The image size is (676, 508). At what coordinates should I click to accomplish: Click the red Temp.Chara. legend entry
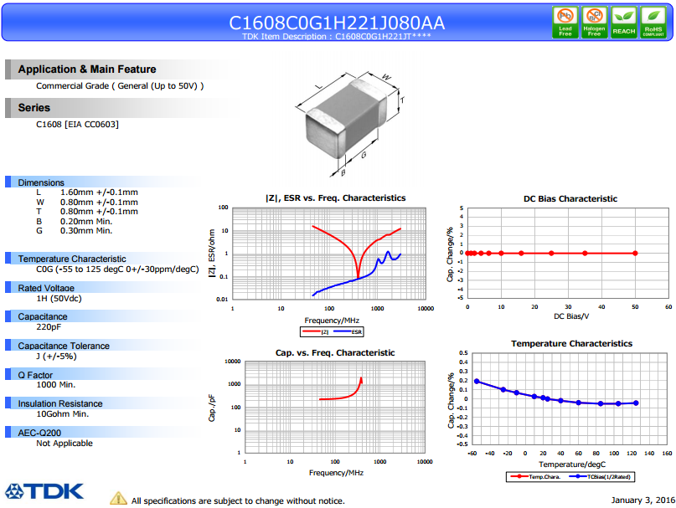535,476
